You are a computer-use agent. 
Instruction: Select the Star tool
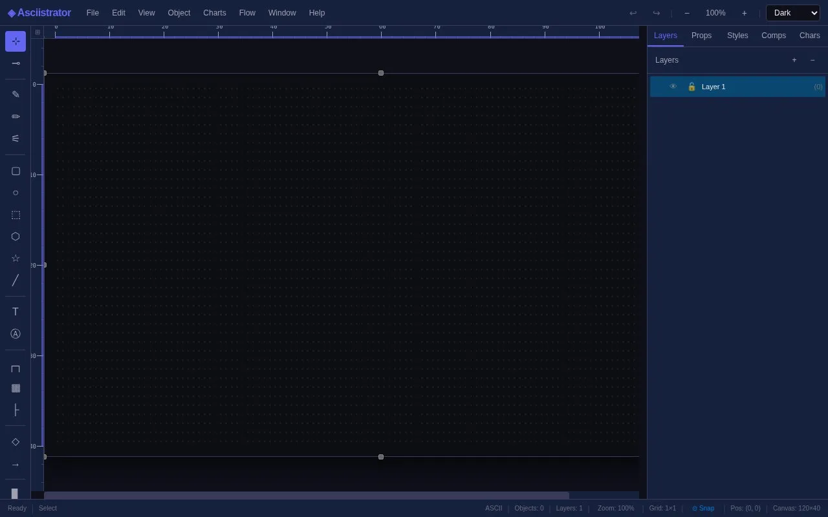tap(16, 258)
